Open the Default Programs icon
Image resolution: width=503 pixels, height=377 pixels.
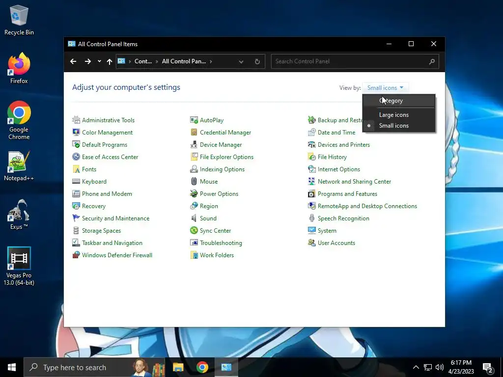[x=76, y=145]
